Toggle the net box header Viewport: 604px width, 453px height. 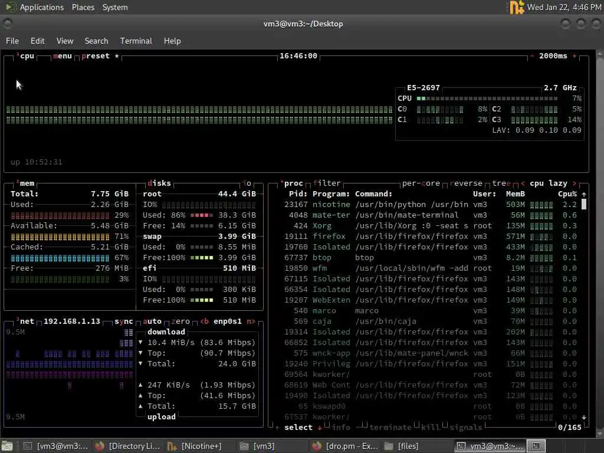pyautogui.click(x=26, y=321)
